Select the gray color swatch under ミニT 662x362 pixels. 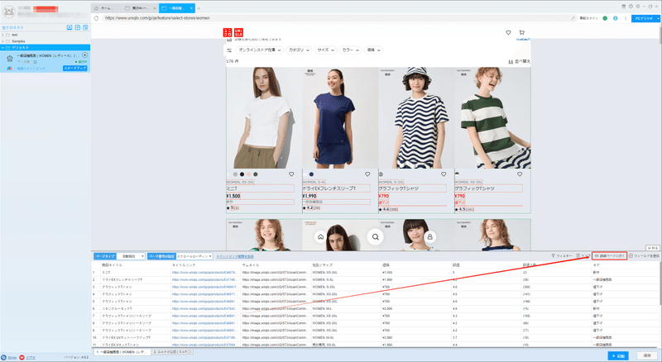[235, 174]
